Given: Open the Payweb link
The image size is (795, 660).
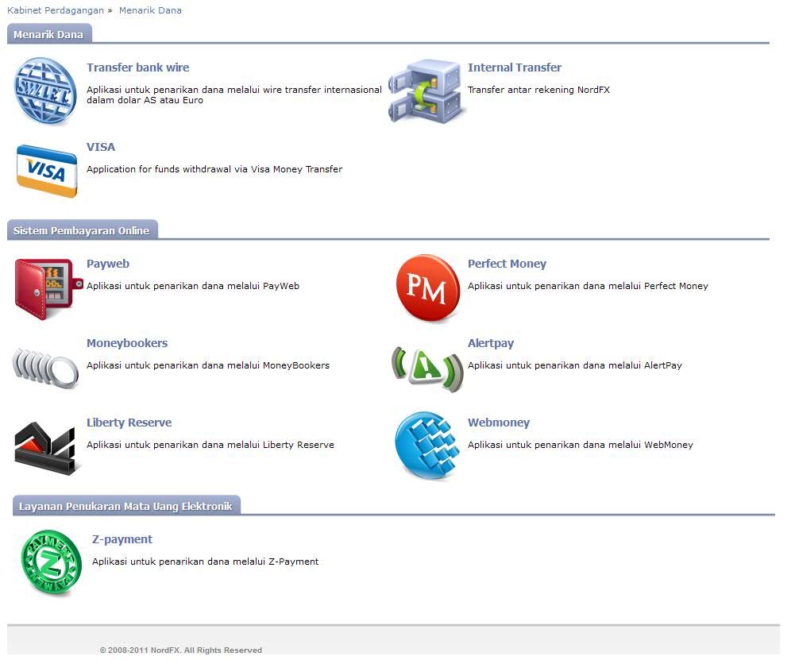Looking at the screenshot, I should 108,264.
